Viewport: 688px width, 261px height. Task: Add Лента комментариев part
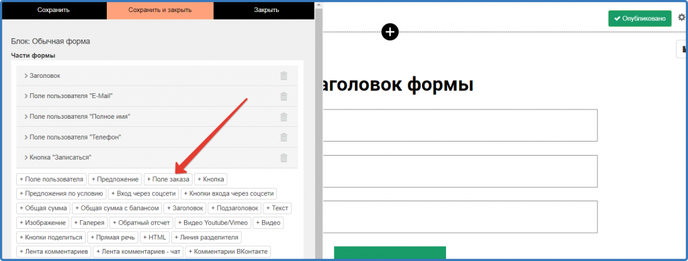click(54, 252)
